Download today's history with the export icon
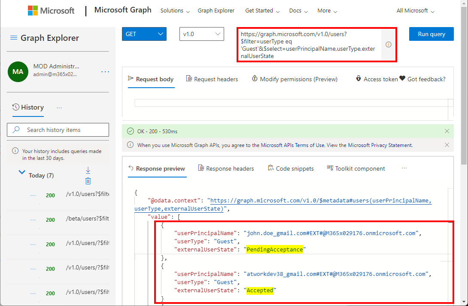Image resolution: width=468 pixels, height=306 pixels. [88, 170]
